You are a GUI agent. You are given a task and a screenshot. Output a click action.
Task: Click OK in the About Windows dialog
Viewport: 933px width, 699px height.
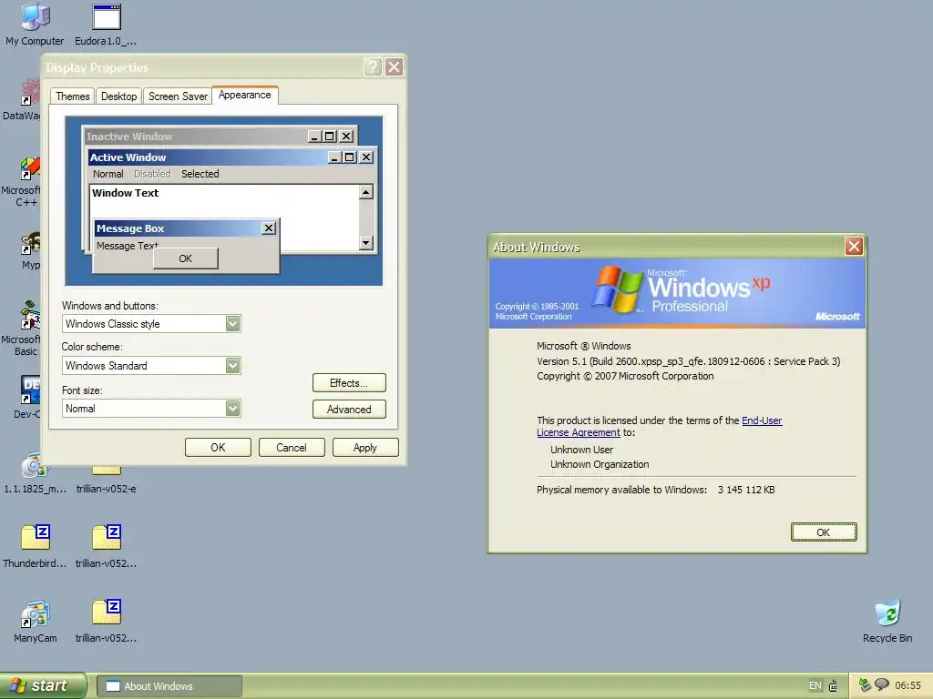point(824,532)
